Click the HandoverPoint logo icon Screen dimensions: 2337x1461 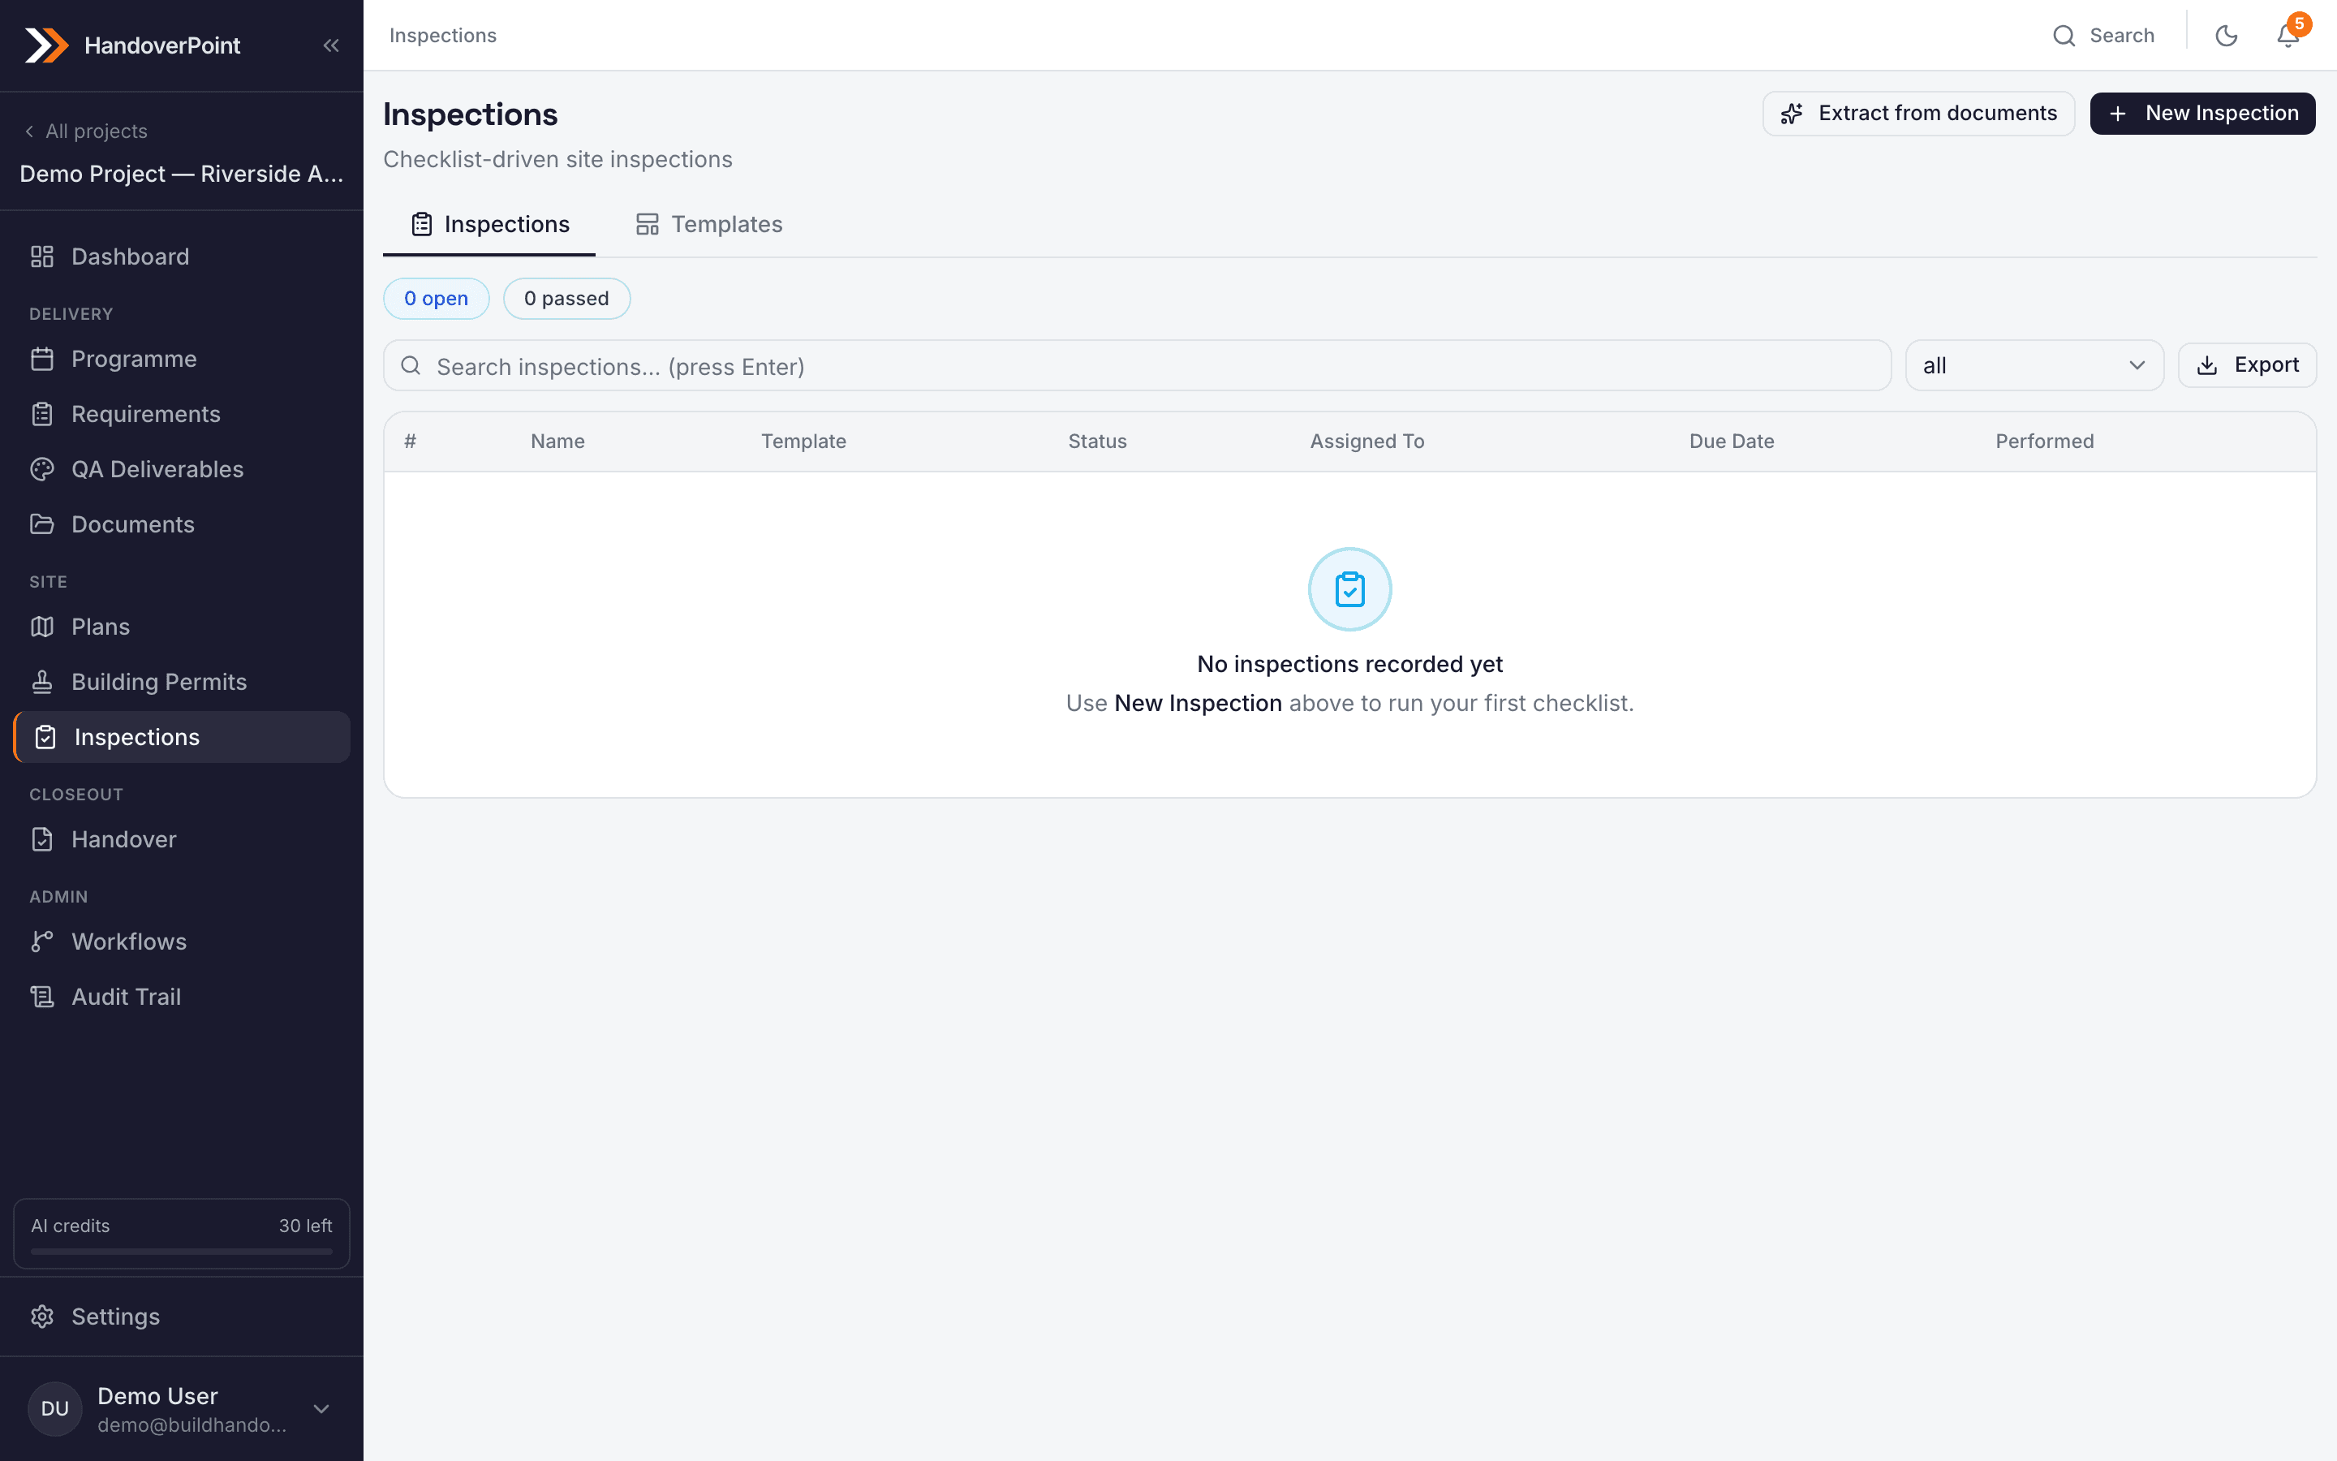click(46, 45)
